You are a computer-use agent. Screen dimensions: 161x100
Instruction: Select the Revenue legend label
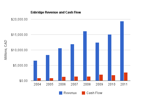click(x=70, y=93)
